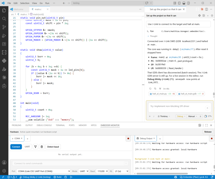Add a new serial tab next to COM4
Image resolution: width=215 pixels, height=179 pixels.
point(27,139)
